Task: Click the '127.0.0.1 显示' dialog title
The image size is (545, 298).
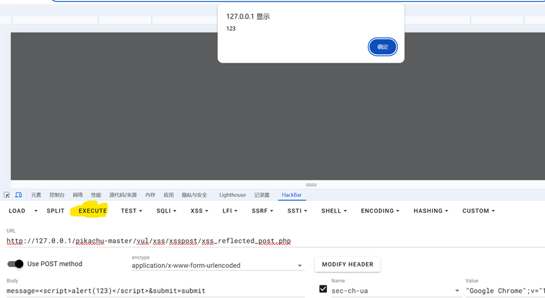Action: (x=248, y=16)
